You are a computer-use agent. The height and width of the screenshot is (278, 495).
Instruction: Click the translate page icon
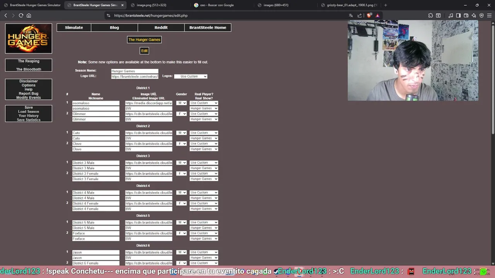click(x=351, y=15)
